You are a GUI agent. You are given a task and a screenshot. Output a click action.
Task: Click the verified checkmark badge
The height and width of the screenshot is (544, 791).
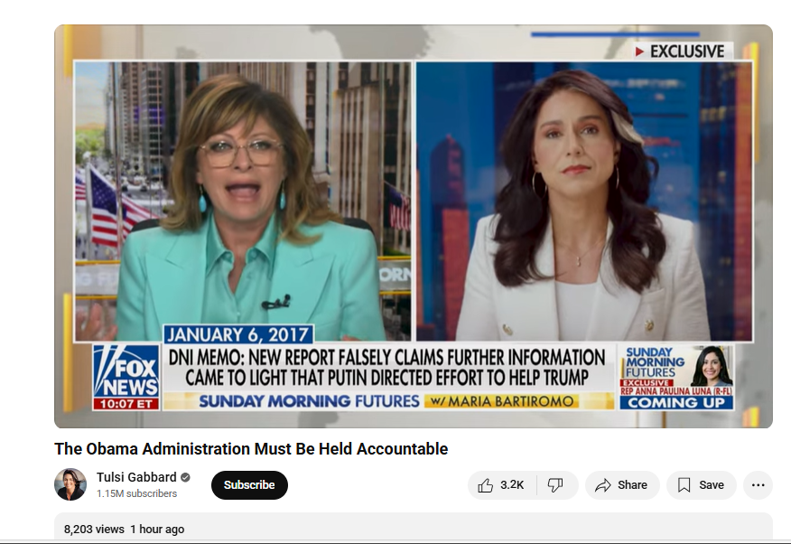pos(185,477)
